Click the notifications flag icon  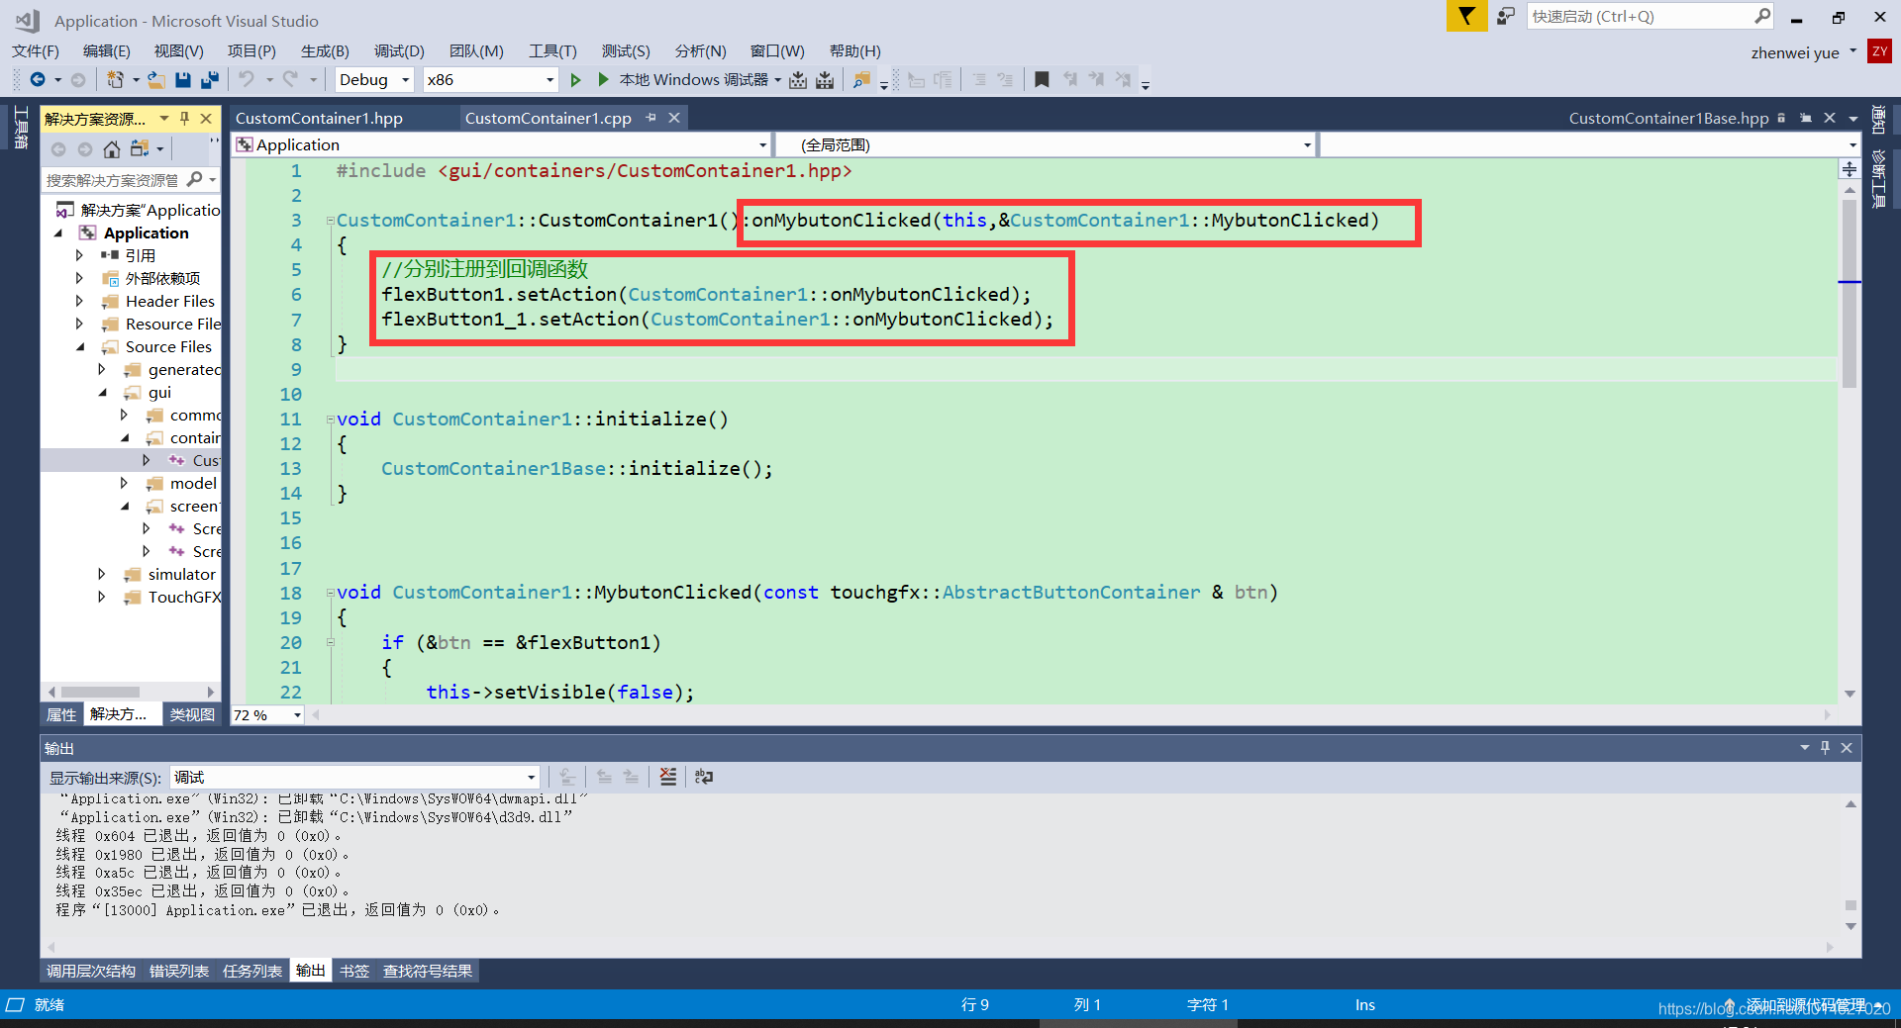(1466, 16)
